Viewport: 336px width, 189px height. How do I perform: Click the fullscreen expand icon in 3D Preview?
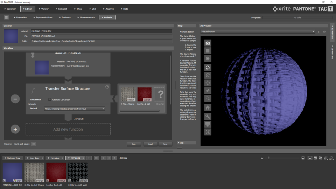pyautogui.click(x=208, y=132)
